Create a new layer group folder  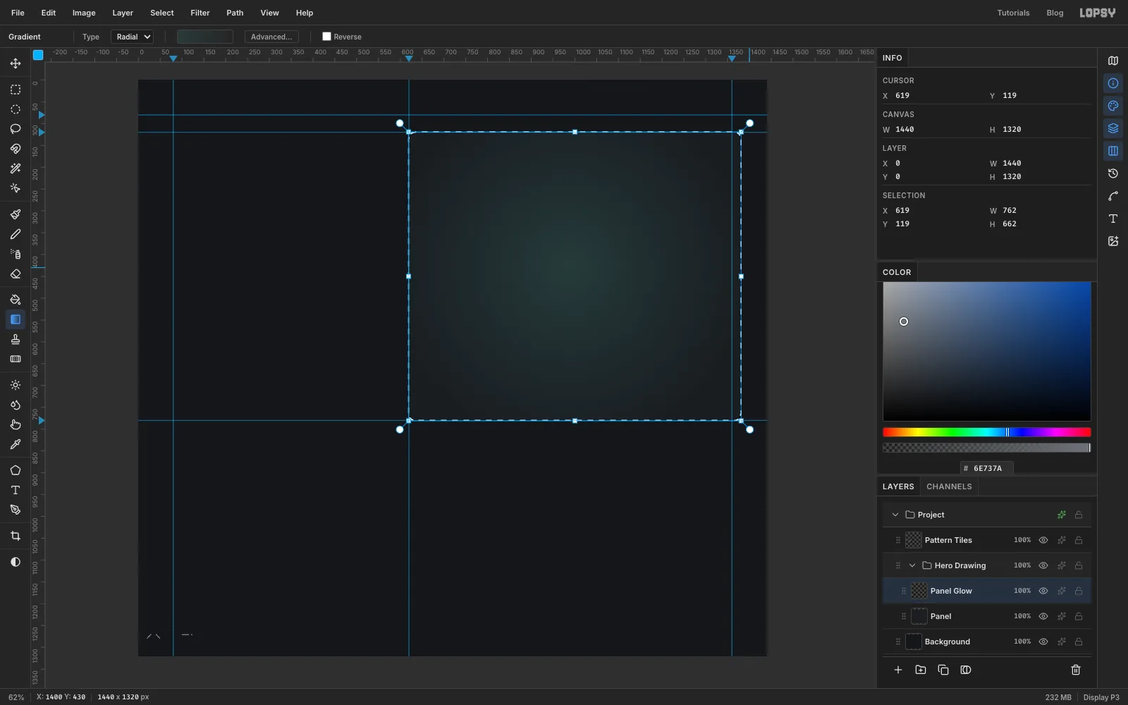921,670
